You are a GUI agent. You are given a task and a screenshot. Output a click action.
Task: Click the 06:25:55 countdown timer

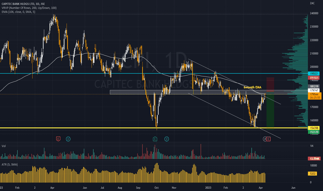coord(314,98)
